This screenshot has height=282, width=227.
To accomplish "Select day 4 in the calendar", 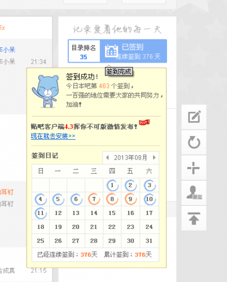I will 41,199.
